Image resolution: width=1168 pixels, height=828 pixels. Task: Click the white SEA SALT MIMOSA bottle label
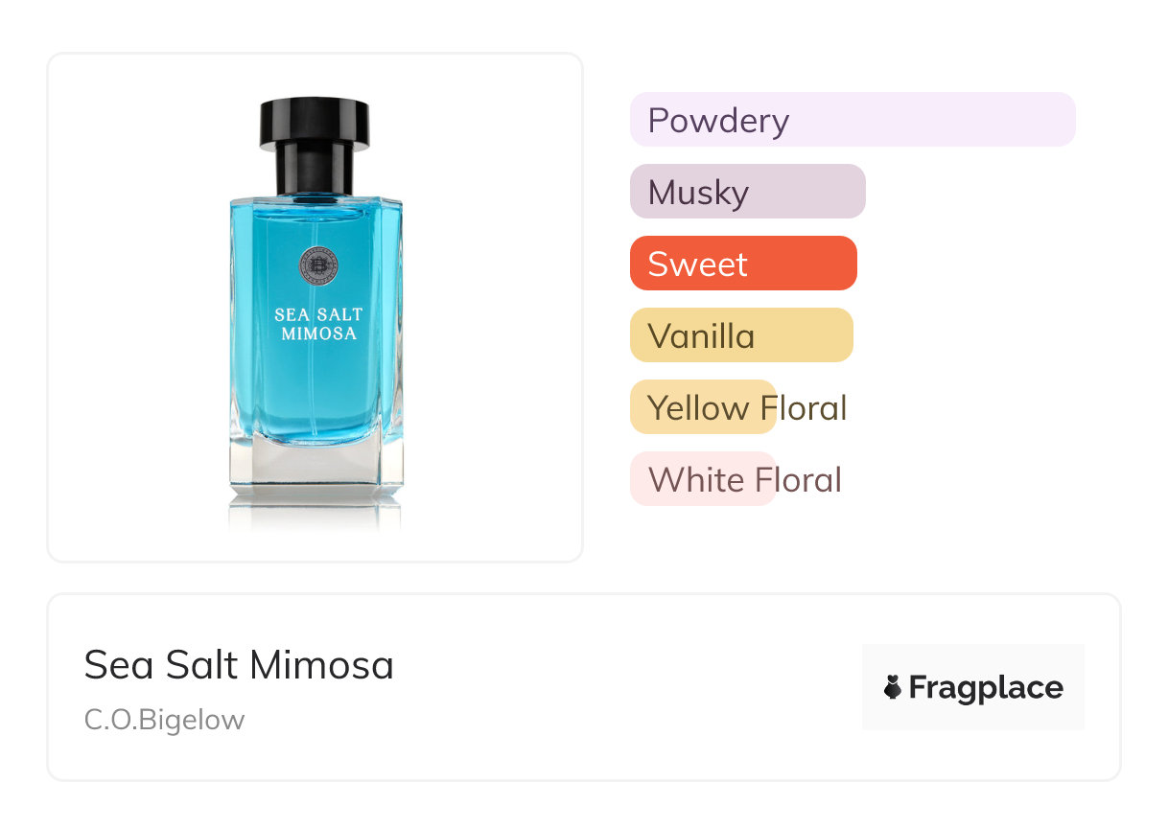pyautogui.click(x=318, y=324)
